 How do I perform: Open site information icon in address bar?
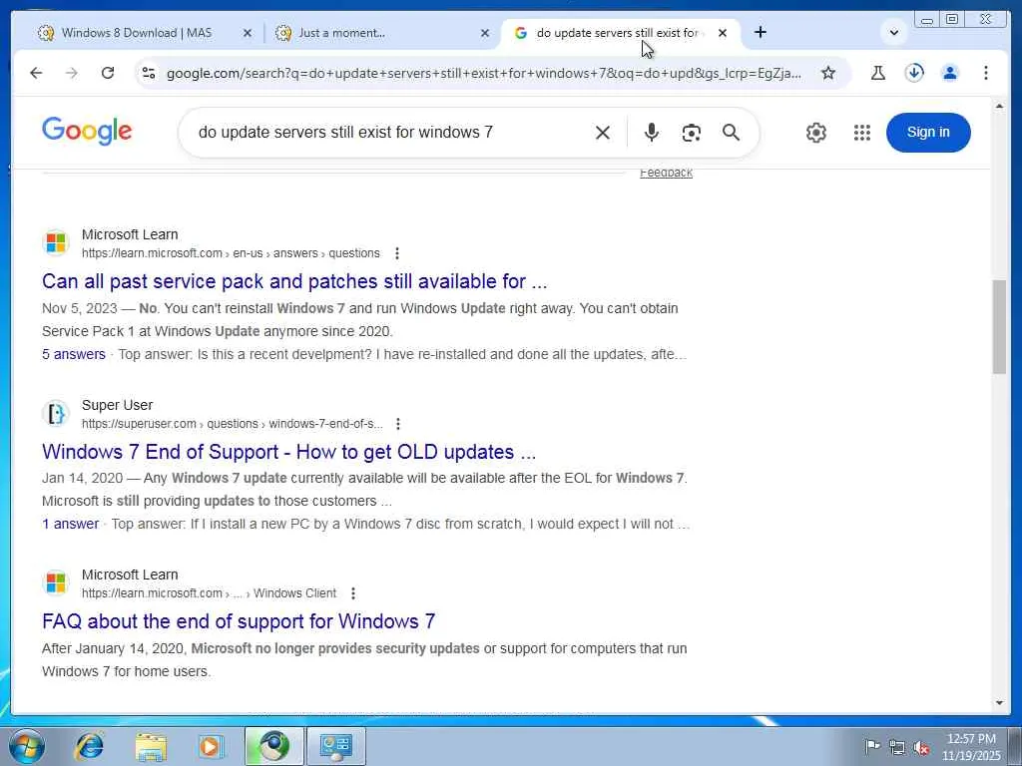click(149, 73)
